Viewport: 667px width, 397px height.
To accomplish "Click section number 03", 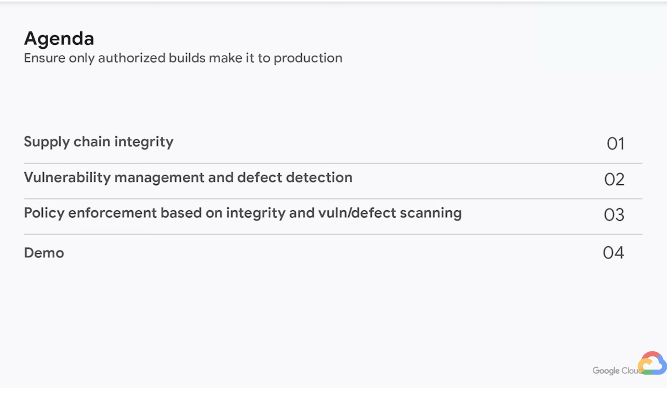I will 614,215.
